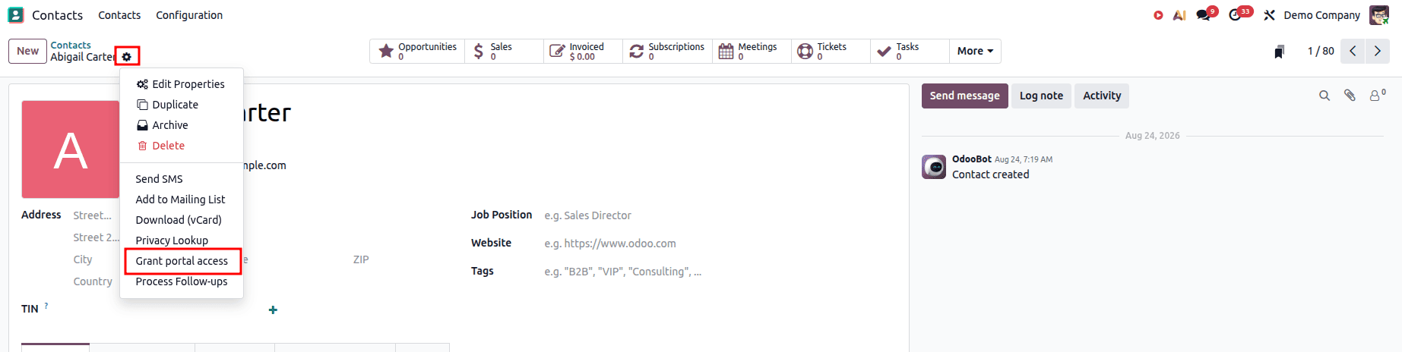Image resolution: width=1402 pixels, height=352 pixels.
Task: Click the bookmark icon near record pager
Action: click(1280, 52)
